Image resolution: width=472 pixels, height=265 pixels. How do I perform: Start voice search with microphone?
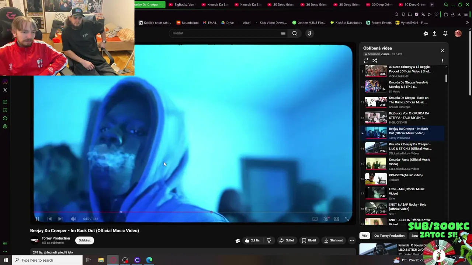click(309, 33)
